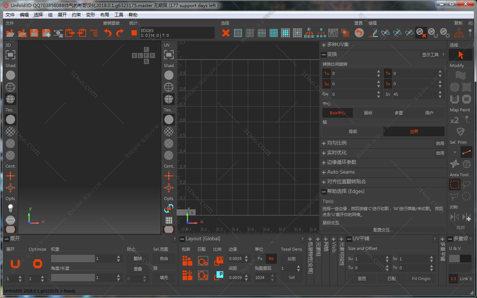Click the Redo arrow icon
Screen dimensions: 477x298
click(x=120, y=33)
